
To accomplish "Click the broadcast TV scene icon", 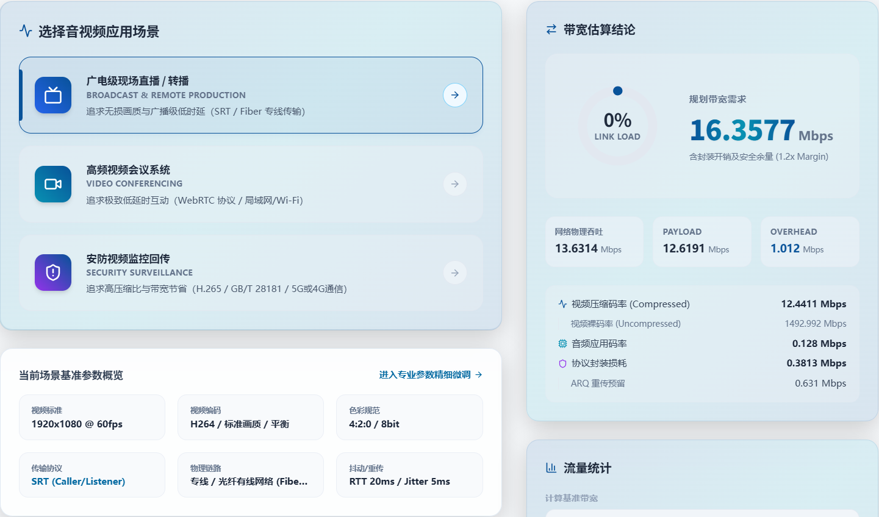I will (53, 95).
